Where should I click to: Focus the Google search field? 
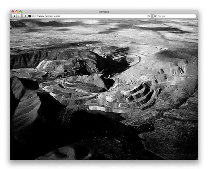175,16
